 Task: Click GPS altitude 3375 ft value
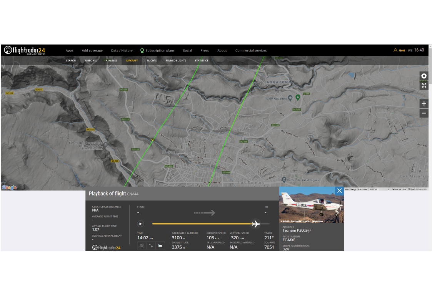(x=178, y=247)
